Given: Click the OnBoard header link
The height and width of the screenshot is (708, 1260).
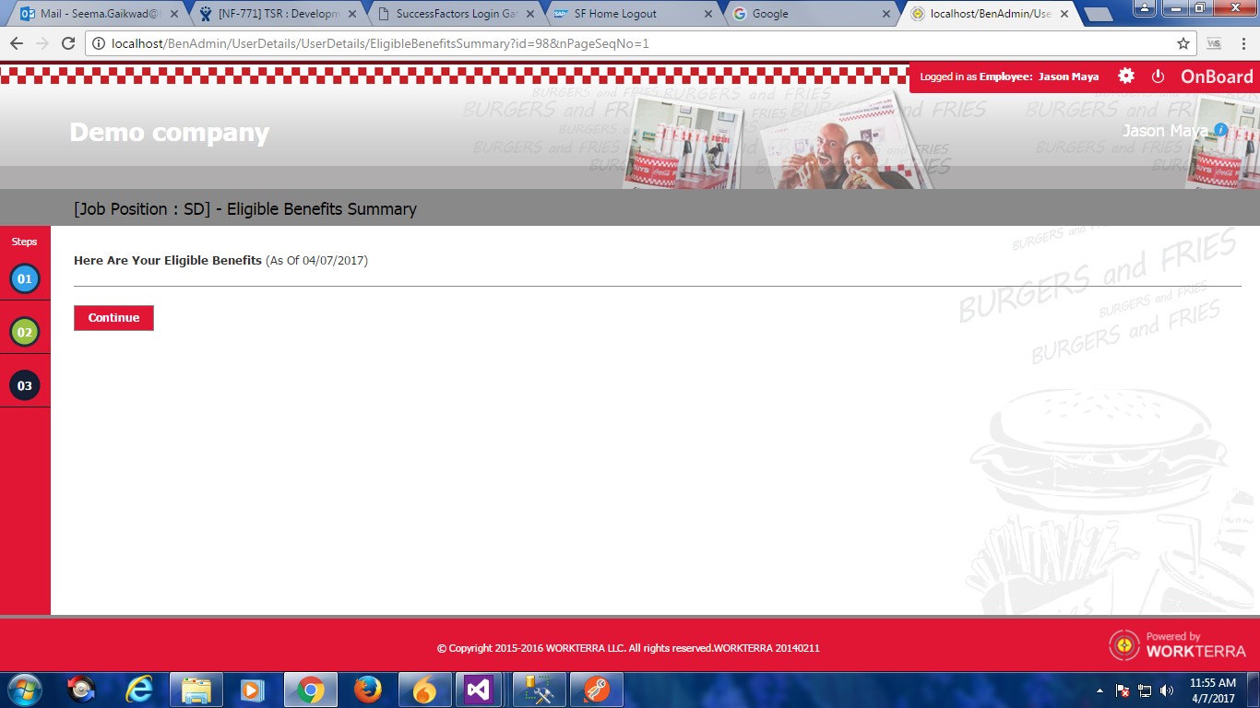Looking at the screenshot, I should (x=1217, y=77).
